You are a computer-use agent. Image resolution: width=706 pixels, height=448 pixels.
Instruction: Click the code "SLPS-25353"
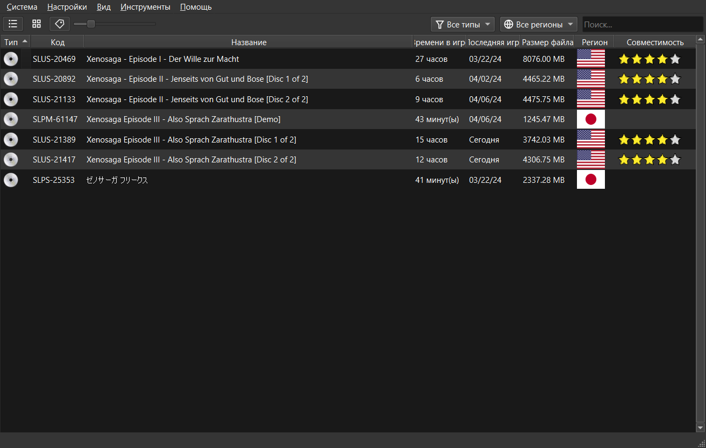54,180
